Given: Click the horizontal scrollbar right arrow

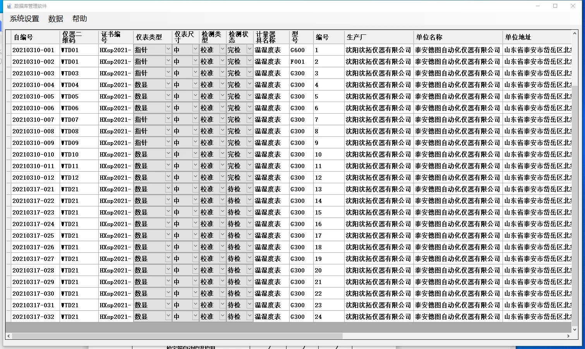Looking at the screenshot, I should 568,336.
